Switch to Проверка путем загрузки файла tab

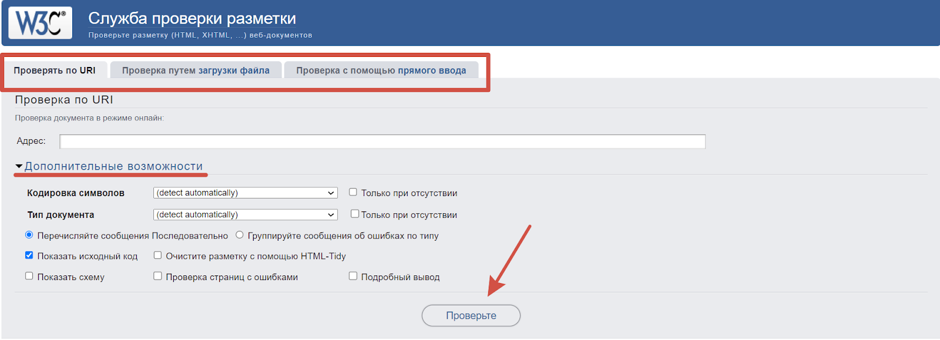tap(196, 70)
